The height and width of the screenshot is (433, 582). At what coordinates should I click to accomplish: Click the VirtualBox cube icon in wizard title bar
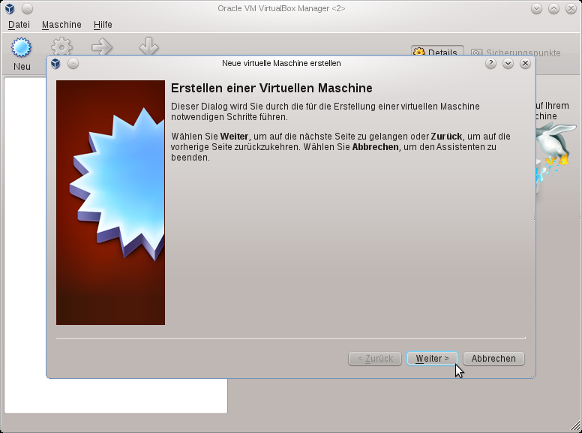point(55,64)
